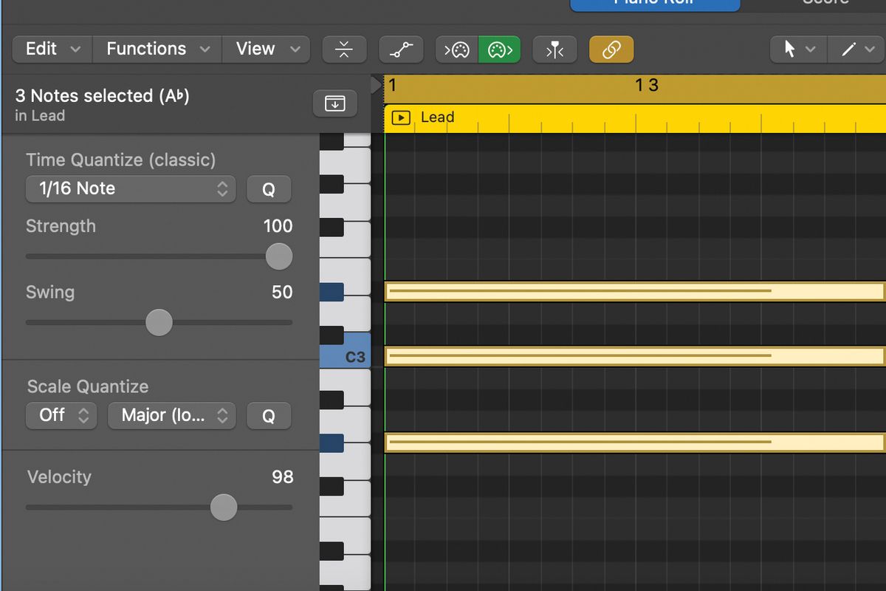The height and width of the screenshot is (591, 886).
Task: Open the Major scale dropdown
Action: pos(171,415)
